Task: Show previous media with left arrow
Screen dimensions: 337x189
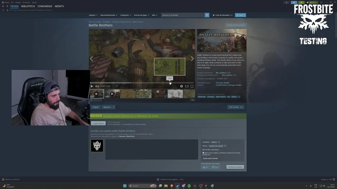Action: (91, 59)
